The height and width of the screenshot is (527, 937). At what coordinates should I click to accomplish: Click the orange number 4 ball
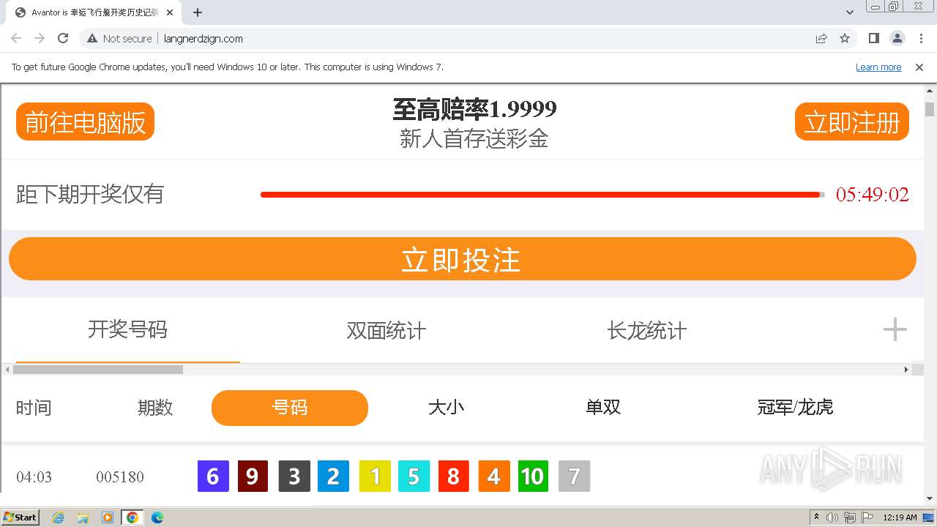(494, 476)
